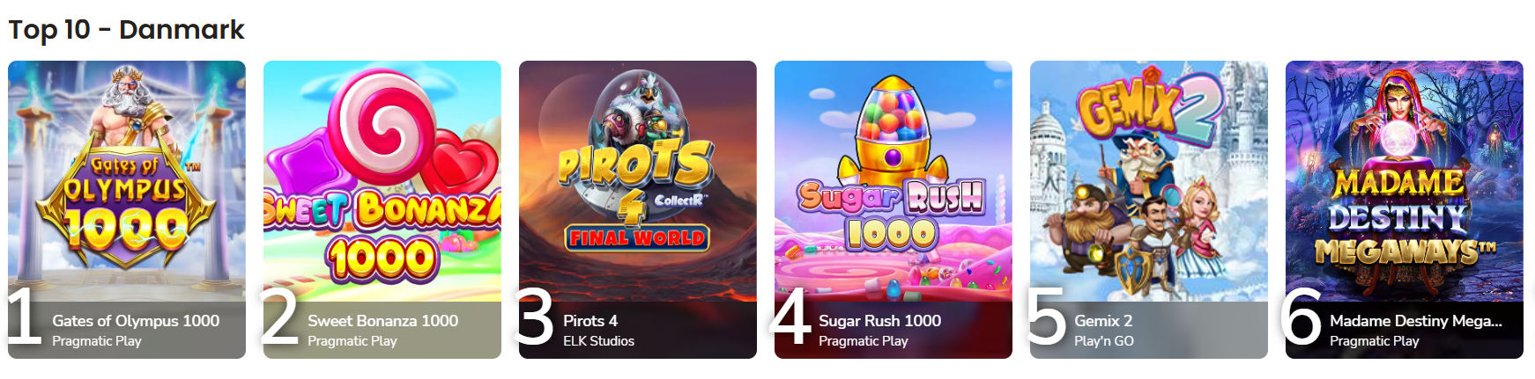This screenshot has height=379, width=1535.
Task: Click Pragmatic Play under Gates of Olympus 1000
Action: (x=97, y=341)
